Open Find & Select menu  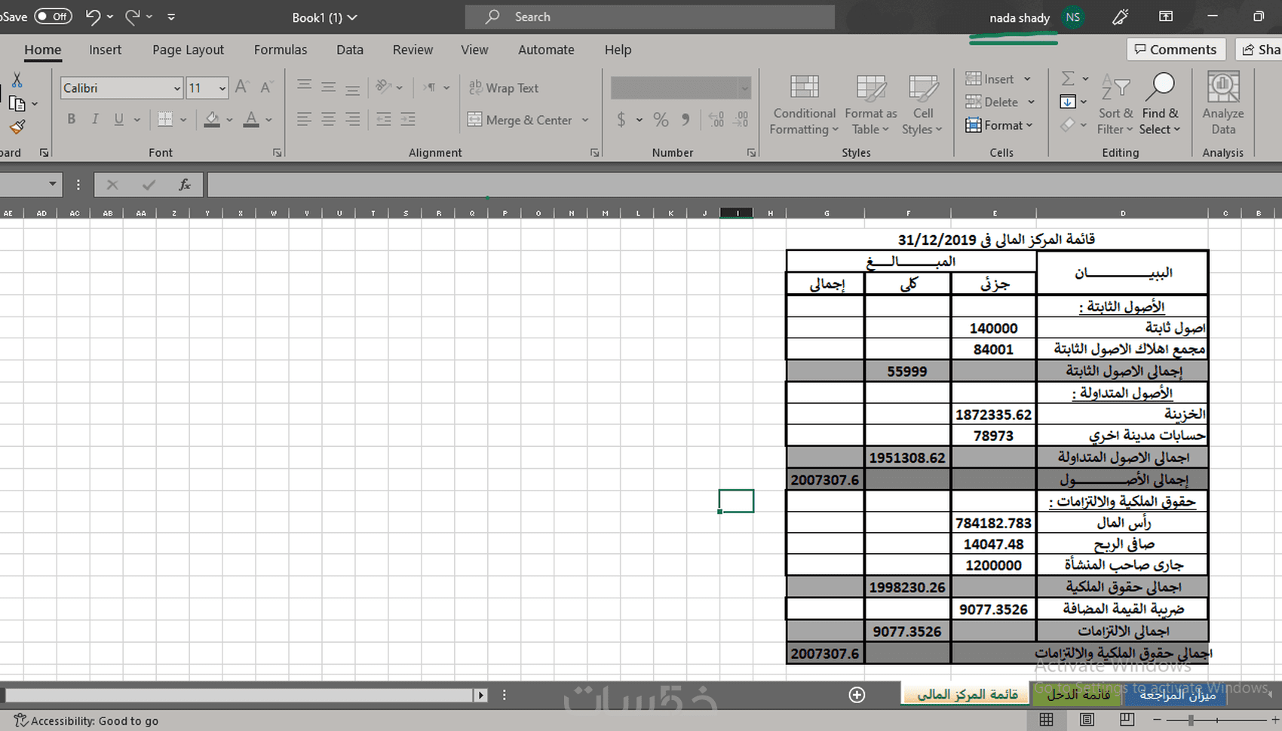[1160, 105]
